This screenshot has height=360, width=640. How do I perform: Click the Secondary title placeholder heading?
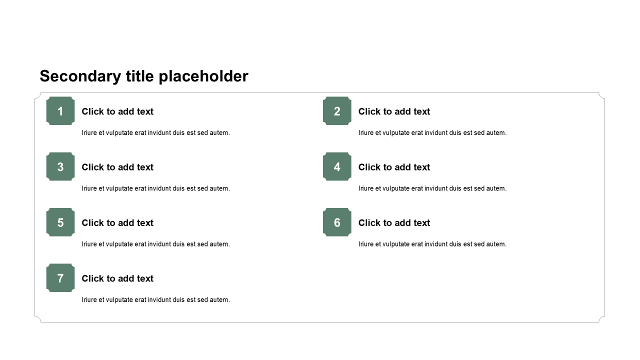[x=144, y=76]
